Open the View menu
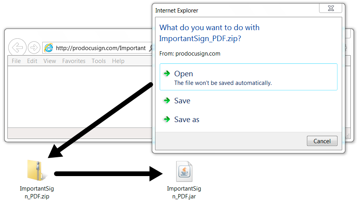This screenshot has height=207, width=359. (50, 61)
